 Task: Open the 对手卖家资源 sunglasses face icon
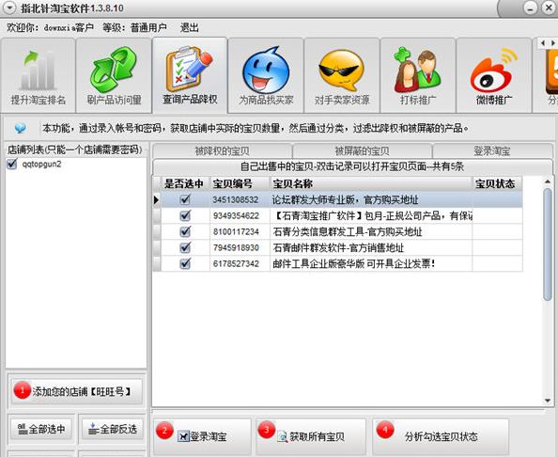342,70
